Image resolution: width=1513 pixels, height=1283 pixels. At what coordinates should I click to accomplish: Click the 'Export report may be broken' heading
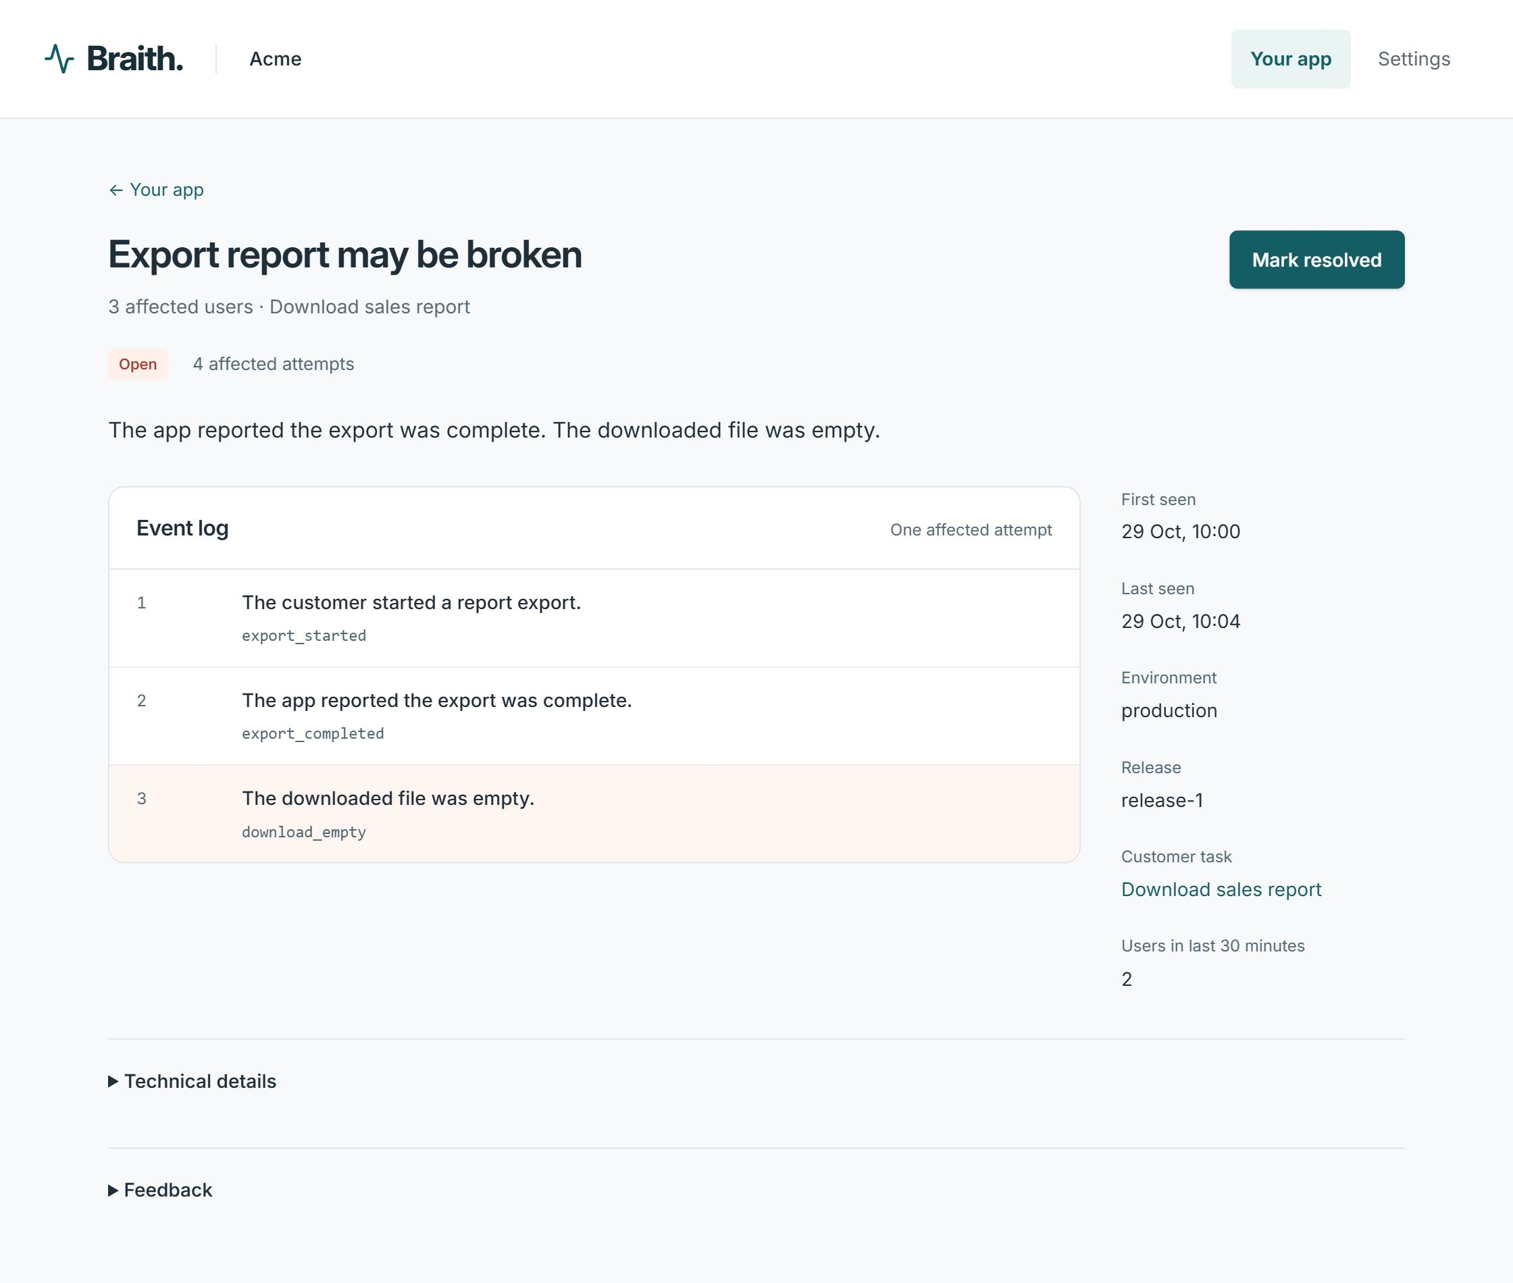coord(344,255)
